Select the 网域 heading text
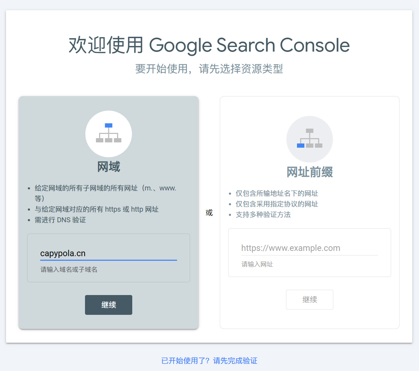The height and width of the screenshot is (371, 419). tap(109, 167)
